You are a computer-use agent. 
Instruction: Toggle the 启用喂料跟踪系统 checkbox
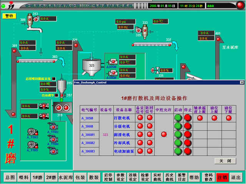(x=54, y=79)
